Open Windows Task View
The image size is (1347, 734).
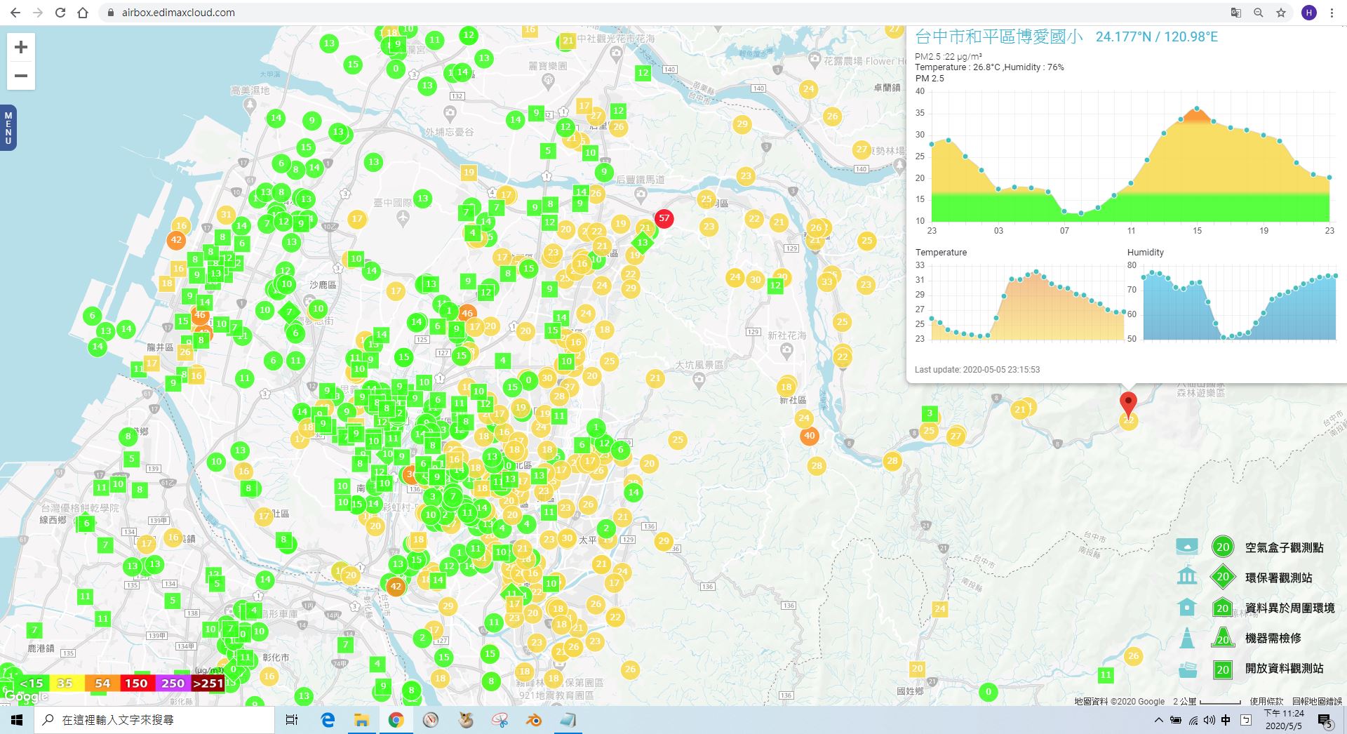pos(292,720)
